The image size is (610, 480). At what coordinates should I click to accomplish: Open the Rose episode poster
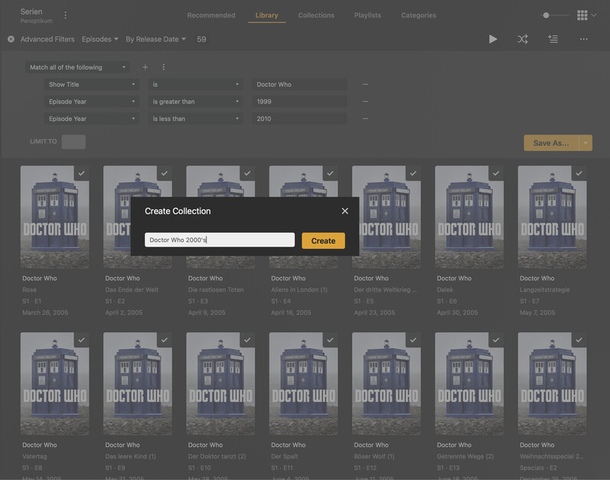[55, 217]
